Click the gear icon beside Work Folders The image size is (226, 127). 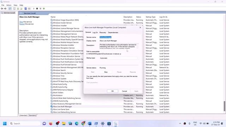(52, 92)
